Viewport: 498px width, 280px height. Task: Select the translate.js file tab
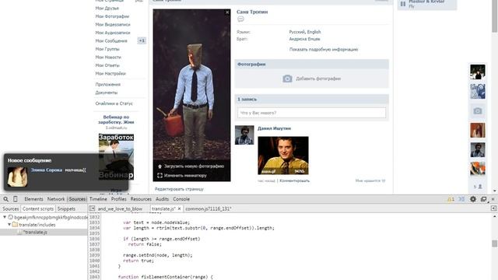(163, 208)
